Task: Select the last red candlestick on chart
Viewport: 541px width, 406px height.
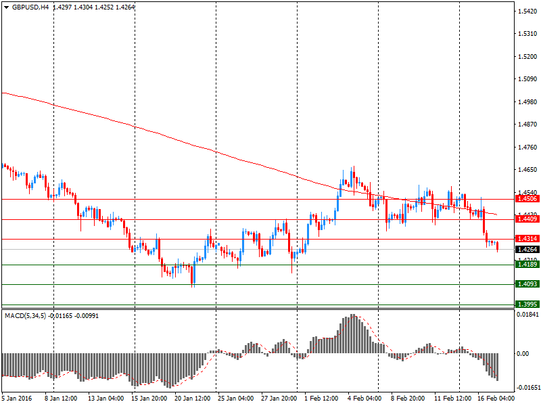Action: click(497, 246)
